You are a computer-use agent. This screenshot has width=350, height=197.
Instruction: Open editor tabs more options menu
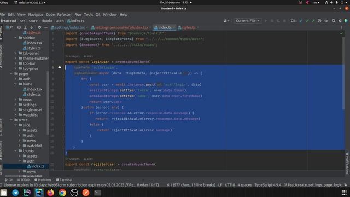coord(341,27)
